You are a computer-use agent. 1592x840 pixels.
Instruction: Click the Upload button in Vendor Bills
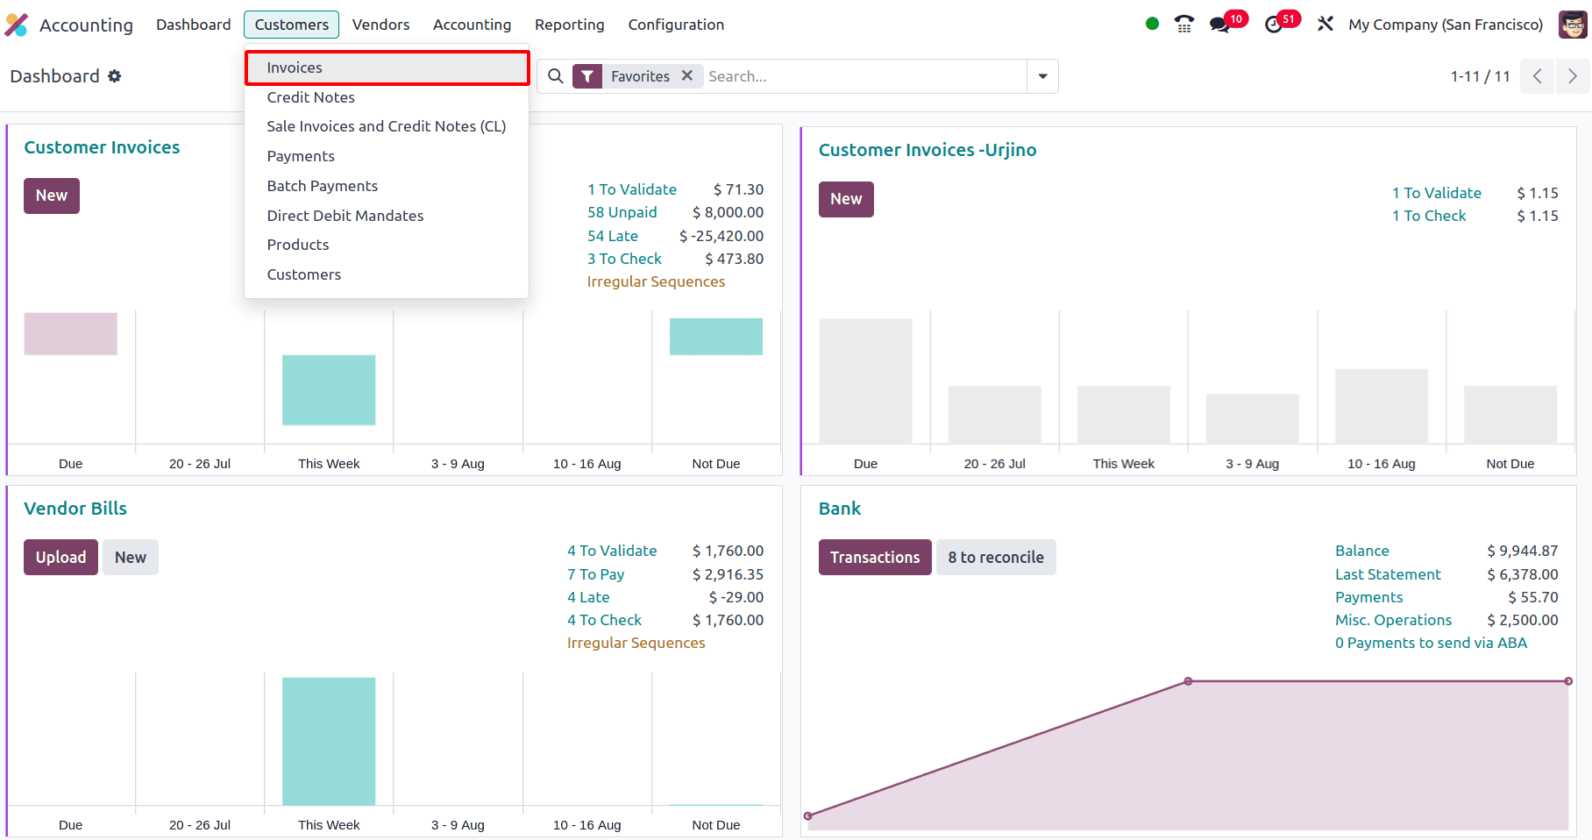60,558
